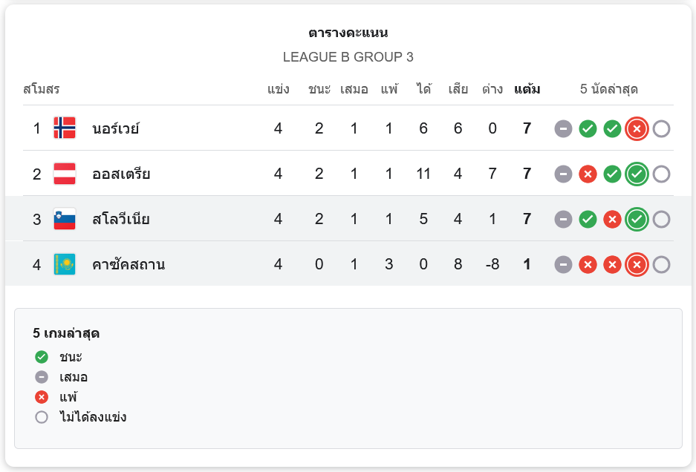Screen dimensions: 696x472
Task: Click Slovenia's flag icon
Action: 65,219
